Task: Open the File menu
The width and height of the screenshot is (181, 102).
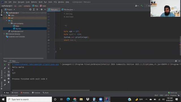Action: (6, 2)
